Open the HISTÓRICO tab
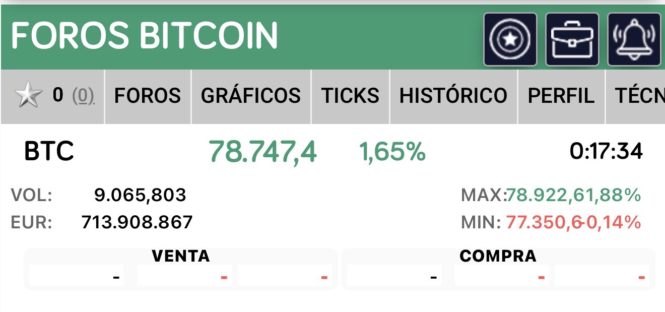Screen dimensions: 665x312 click(x=453, y=96)
